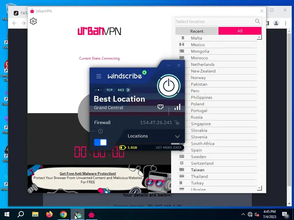Switch to Recent locations tab
Viewport: 294px width, 220px height.
(x=197, y=31)
